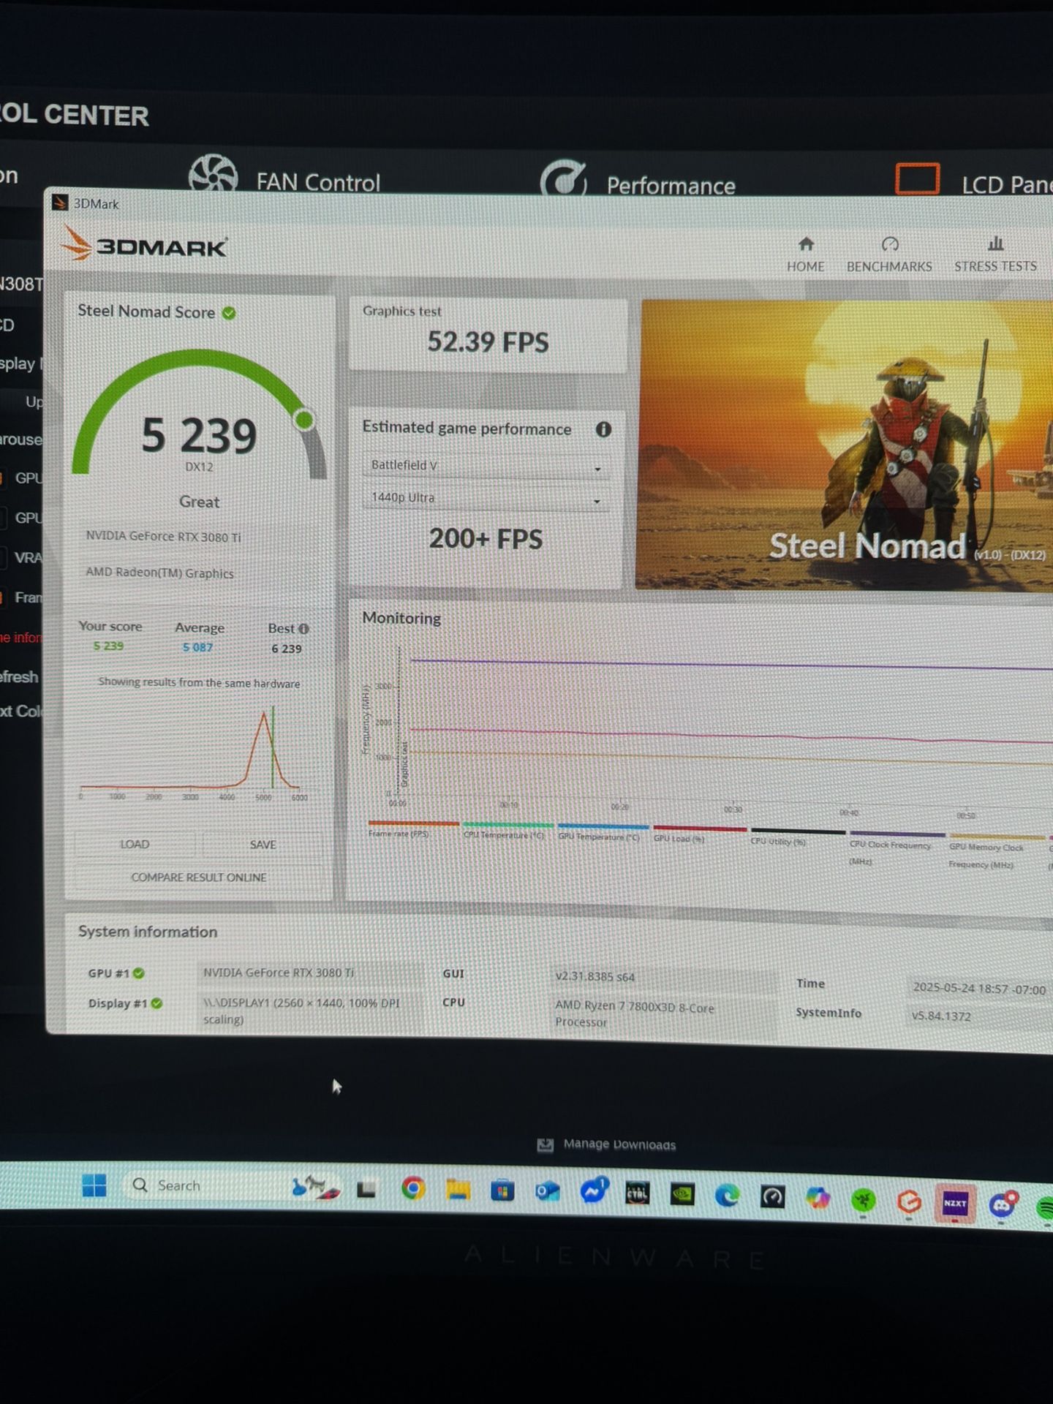Open Messenger from the taskbar
The width and height of the screenshot is (1053, 1404).
593,1192
